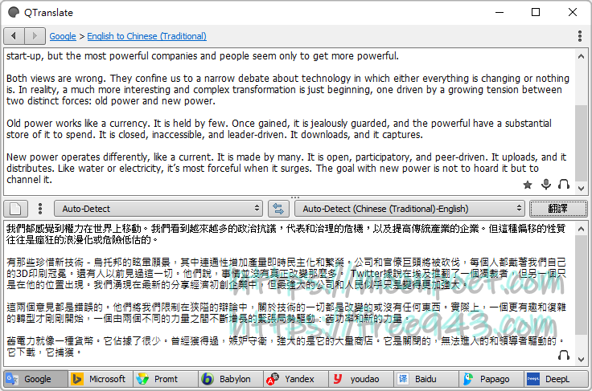Go forward in translation history

tap(35, 36)
